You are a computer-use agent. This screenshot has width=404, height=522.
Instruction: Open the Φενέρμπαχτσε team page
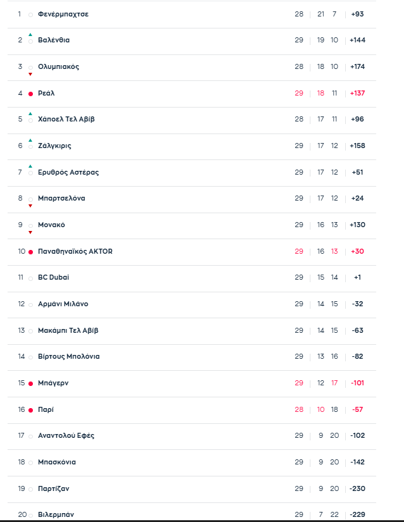(63, 14)
